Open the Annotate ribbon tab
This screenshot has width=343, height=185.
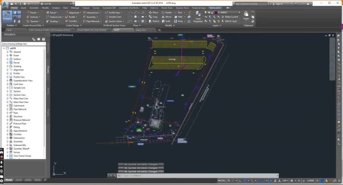tap(34, 8)
